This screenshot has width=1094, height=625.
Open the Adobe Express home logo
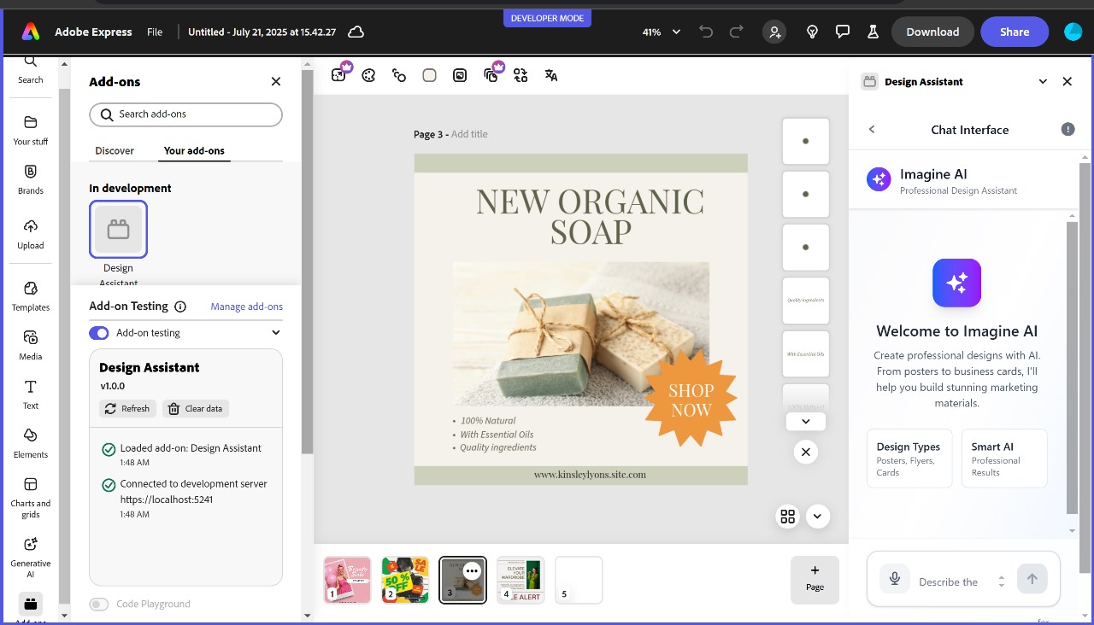tap(31, 32)
